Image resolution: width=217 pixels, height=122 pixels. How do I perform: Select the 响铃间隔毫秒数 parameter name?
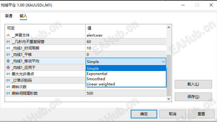pyautogui.click(x=25, y=93)
